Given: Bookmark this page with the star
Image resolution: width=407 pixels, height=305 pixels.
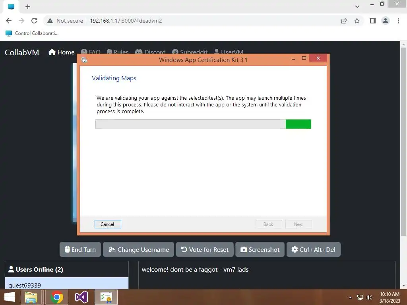Looking at the screenshot, I should pos(357,21).
